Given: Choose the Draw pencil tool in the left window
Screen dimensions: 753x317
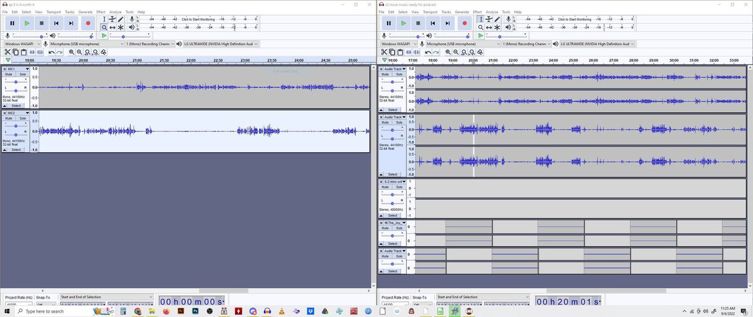Looking at the screenshot, I should tap(120, 19).
